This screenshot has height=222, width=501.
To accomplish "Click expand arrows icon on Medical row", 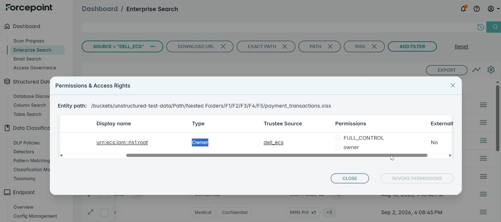I will 90,212.
